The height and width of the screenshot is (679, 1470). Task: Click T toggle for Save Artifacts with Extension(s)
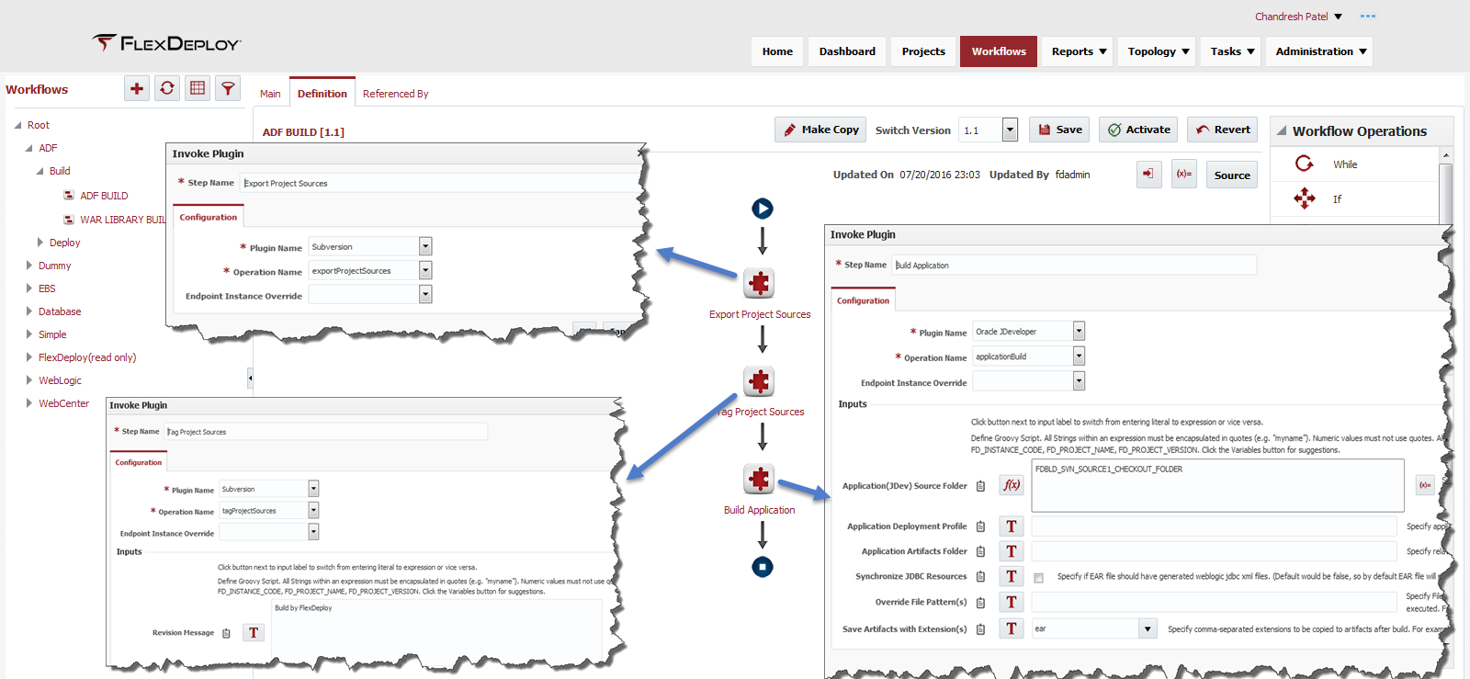click(x=1012, y=628)
